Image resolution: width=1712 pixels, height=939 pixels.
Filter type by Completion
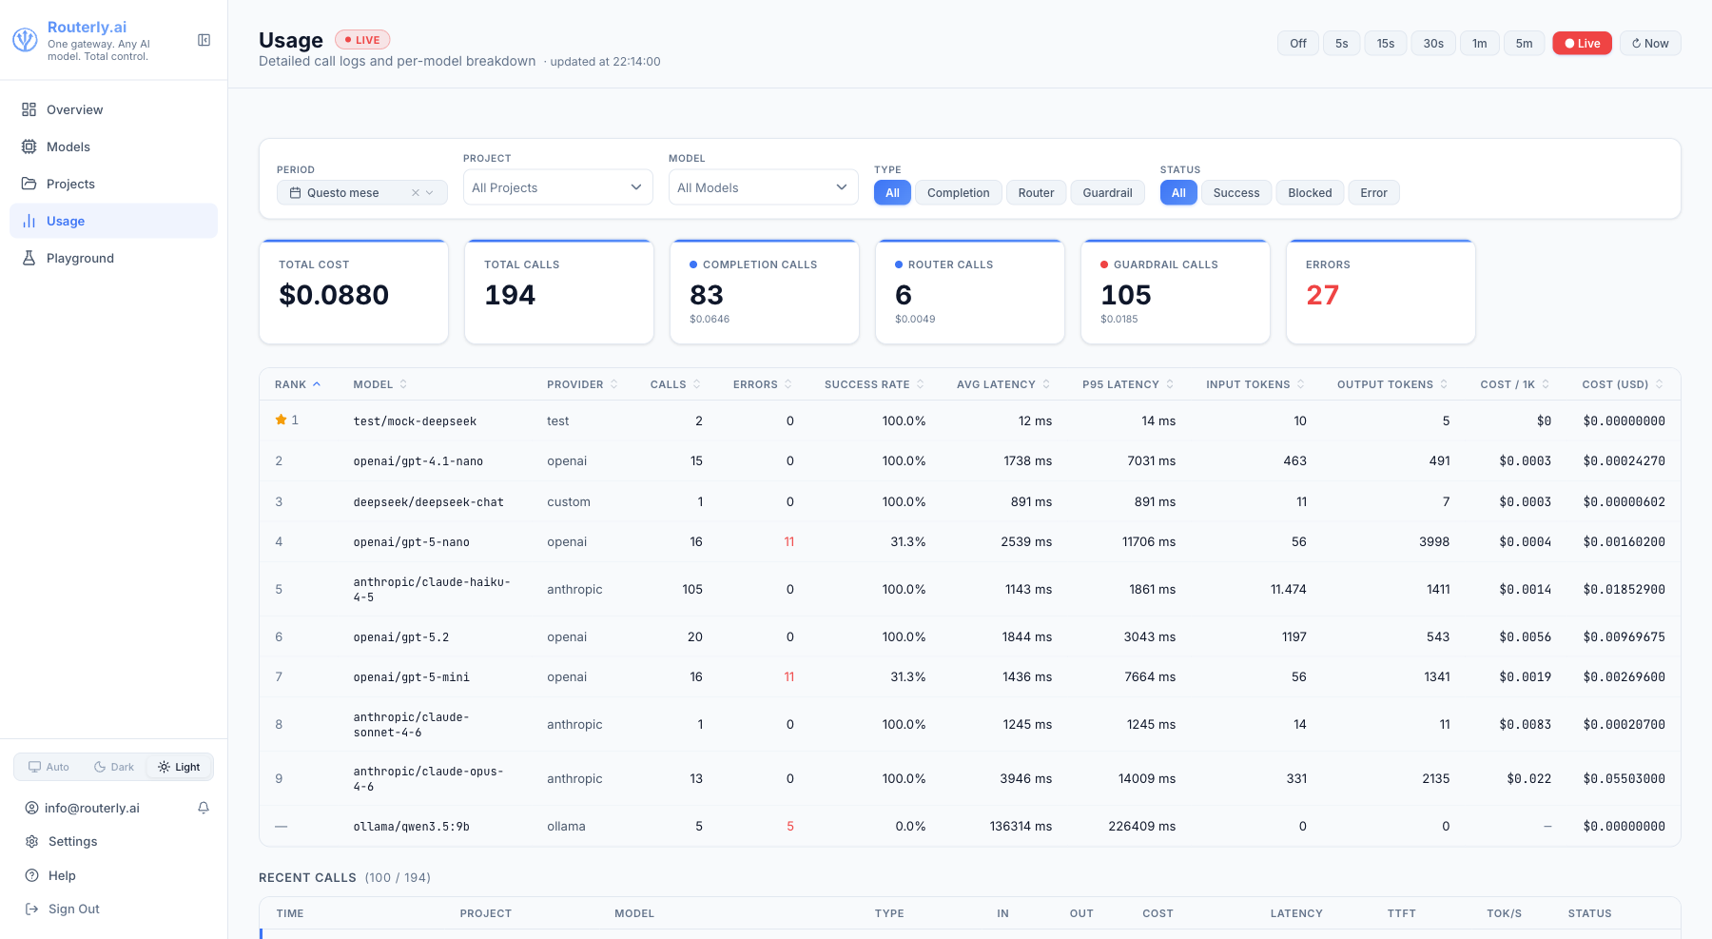coord(959,193)
